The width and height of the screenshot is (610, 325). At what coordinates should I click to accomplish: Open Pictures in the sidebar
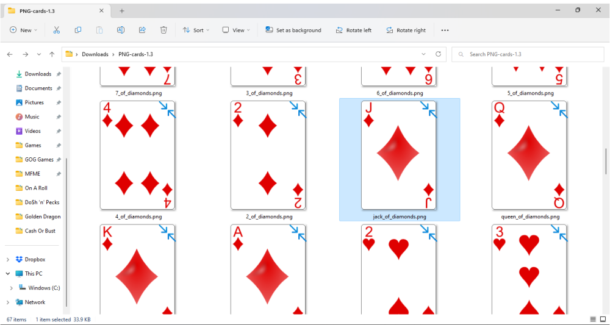click(x=34, y=102)
